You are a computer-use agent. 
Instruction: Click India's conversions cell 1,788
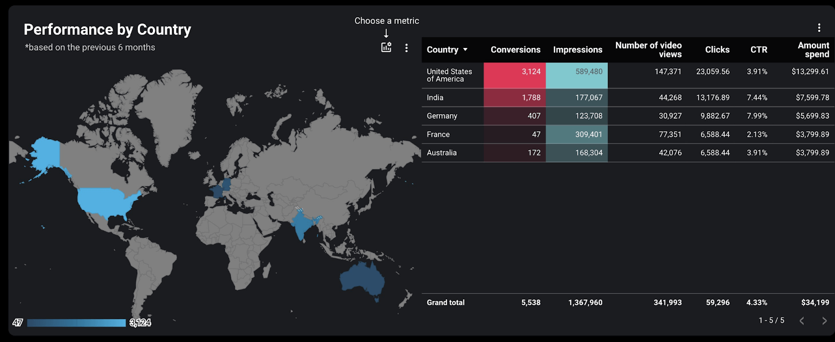515,97
